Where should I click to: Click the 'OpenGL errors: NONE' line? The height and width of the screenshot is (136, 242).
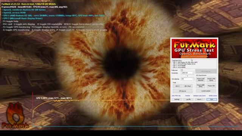point(14,12)
